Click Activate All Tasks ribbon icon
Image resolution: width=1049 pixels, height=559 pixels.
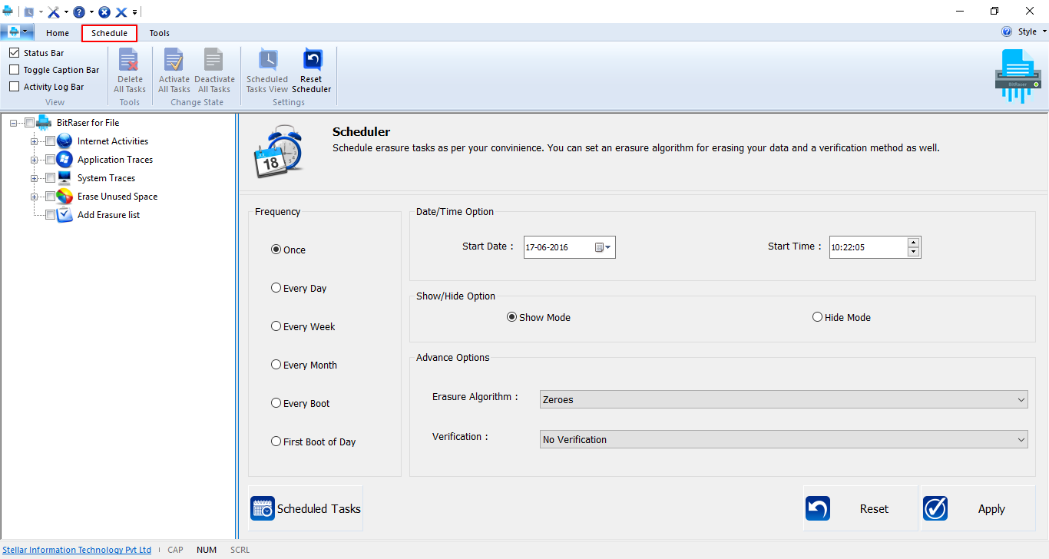click(x=174, y=71)
